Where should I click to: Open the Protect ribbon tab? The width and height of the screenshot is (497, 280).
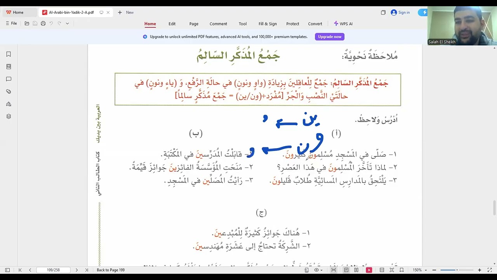tap(293, 24)
